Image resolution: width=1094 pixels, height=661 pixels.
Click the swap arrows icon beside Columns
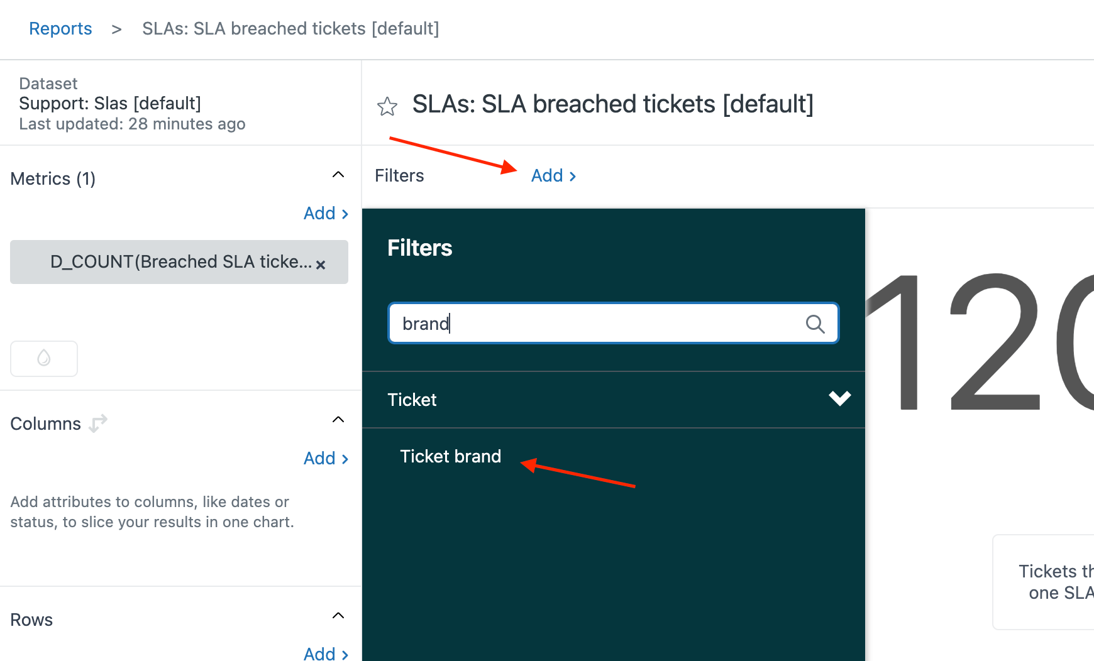(x=97, y=423)
